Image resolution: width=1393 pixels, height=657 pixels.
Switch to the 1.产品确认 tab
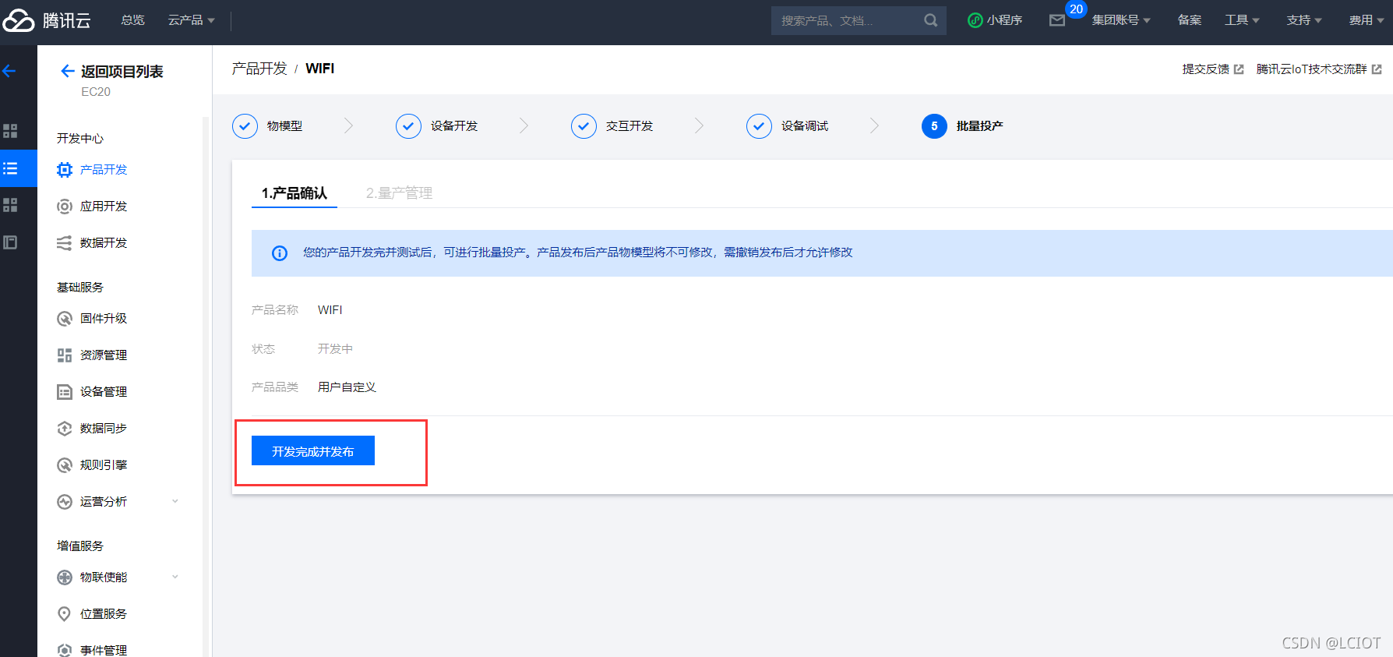pyautogui.click(x=294, y=193)
